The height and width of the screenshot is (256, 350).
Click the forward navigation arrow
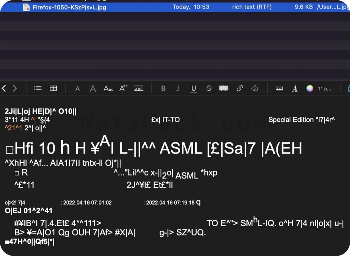pyautogui.click(x=15, y=88)
